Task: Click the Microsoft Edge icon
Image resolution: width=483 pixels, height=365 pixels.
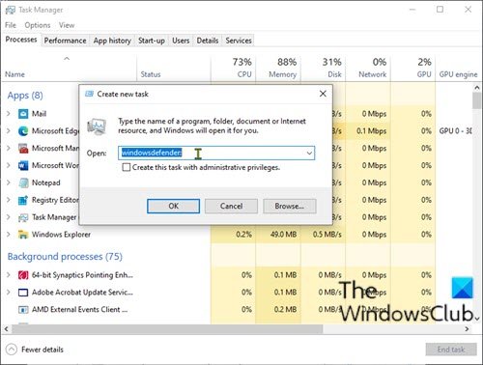Action: pyautogui.click(x=23, y=131)
